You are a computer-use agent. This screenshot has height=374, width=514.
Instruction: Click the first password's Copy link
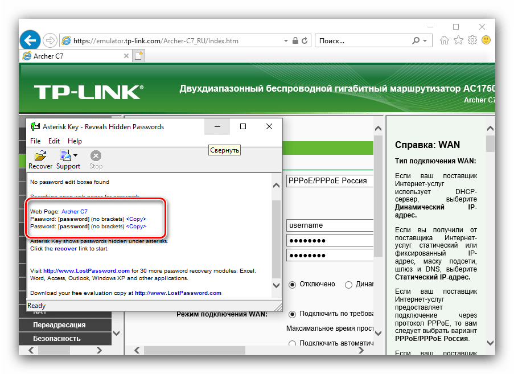coord(135,219)
